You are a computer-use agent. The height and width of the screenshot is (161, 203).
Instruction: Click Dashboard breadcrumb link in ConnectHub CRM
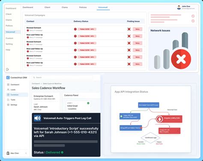click(x=36, y=84)
